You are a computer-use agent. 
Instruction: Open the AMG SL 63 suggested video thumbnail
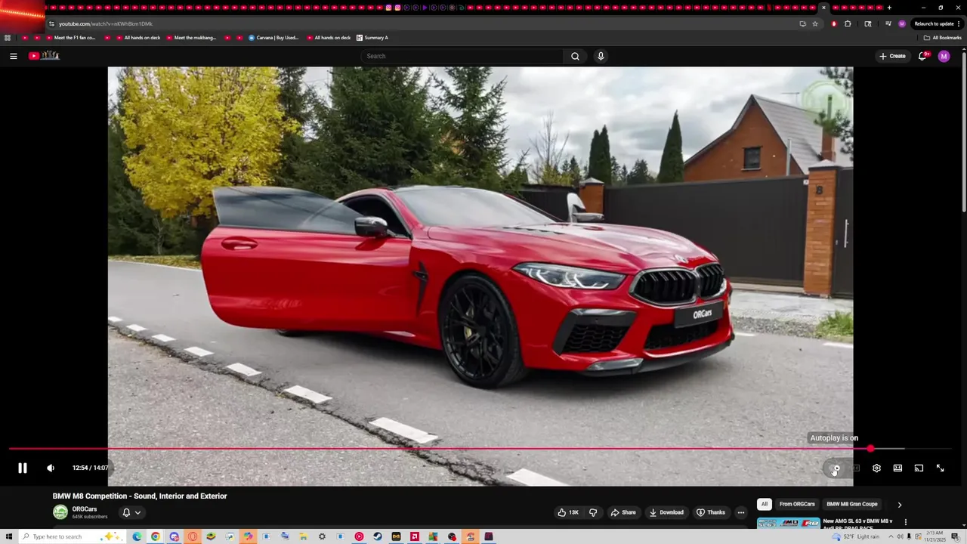(788, 523)
